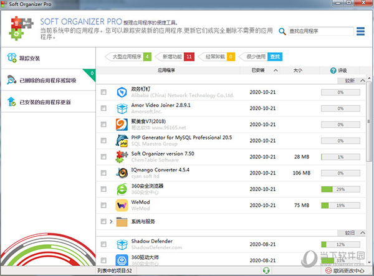Click the 查找 button on 很少使用 tag

tap(275, 57)
